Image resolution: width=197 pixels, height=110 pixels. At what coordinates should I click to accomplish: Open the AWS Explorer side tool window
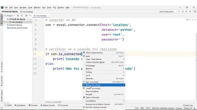(2, 96)
